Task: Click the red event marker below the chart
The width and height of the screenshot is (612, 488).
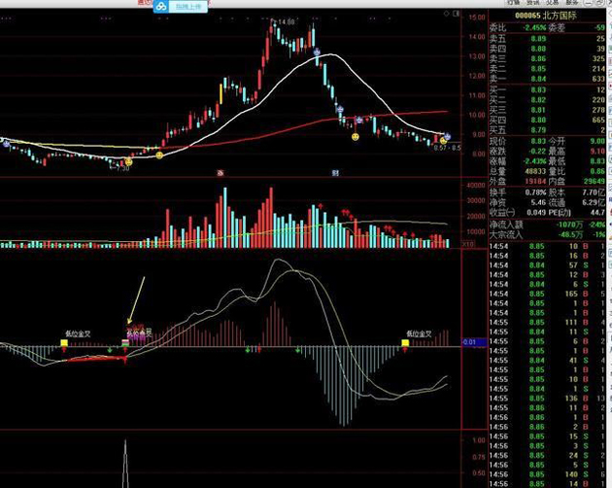Action: tap(221, 173)
